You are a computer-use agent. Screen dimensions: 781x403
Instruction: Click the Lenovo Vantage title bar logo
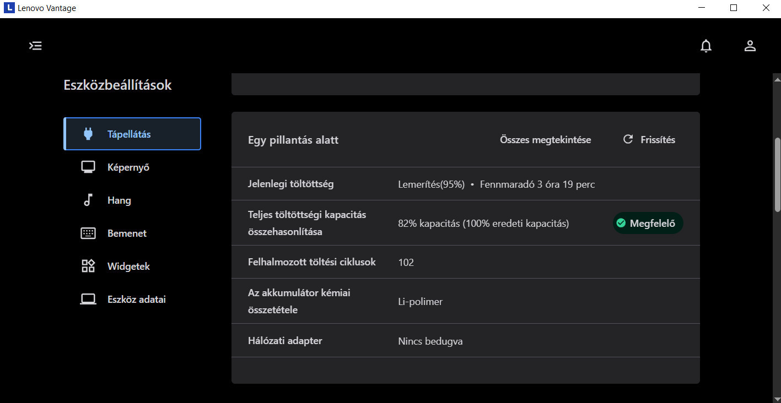pos(8,8)
